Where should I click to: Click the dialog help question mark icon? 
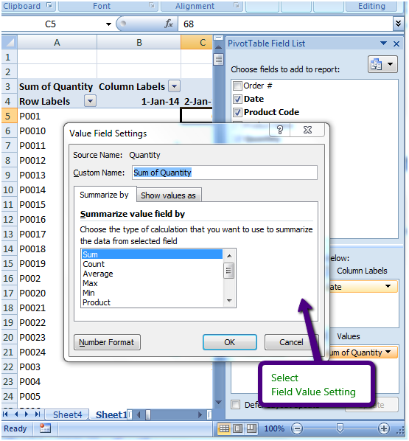coord(279,130)
